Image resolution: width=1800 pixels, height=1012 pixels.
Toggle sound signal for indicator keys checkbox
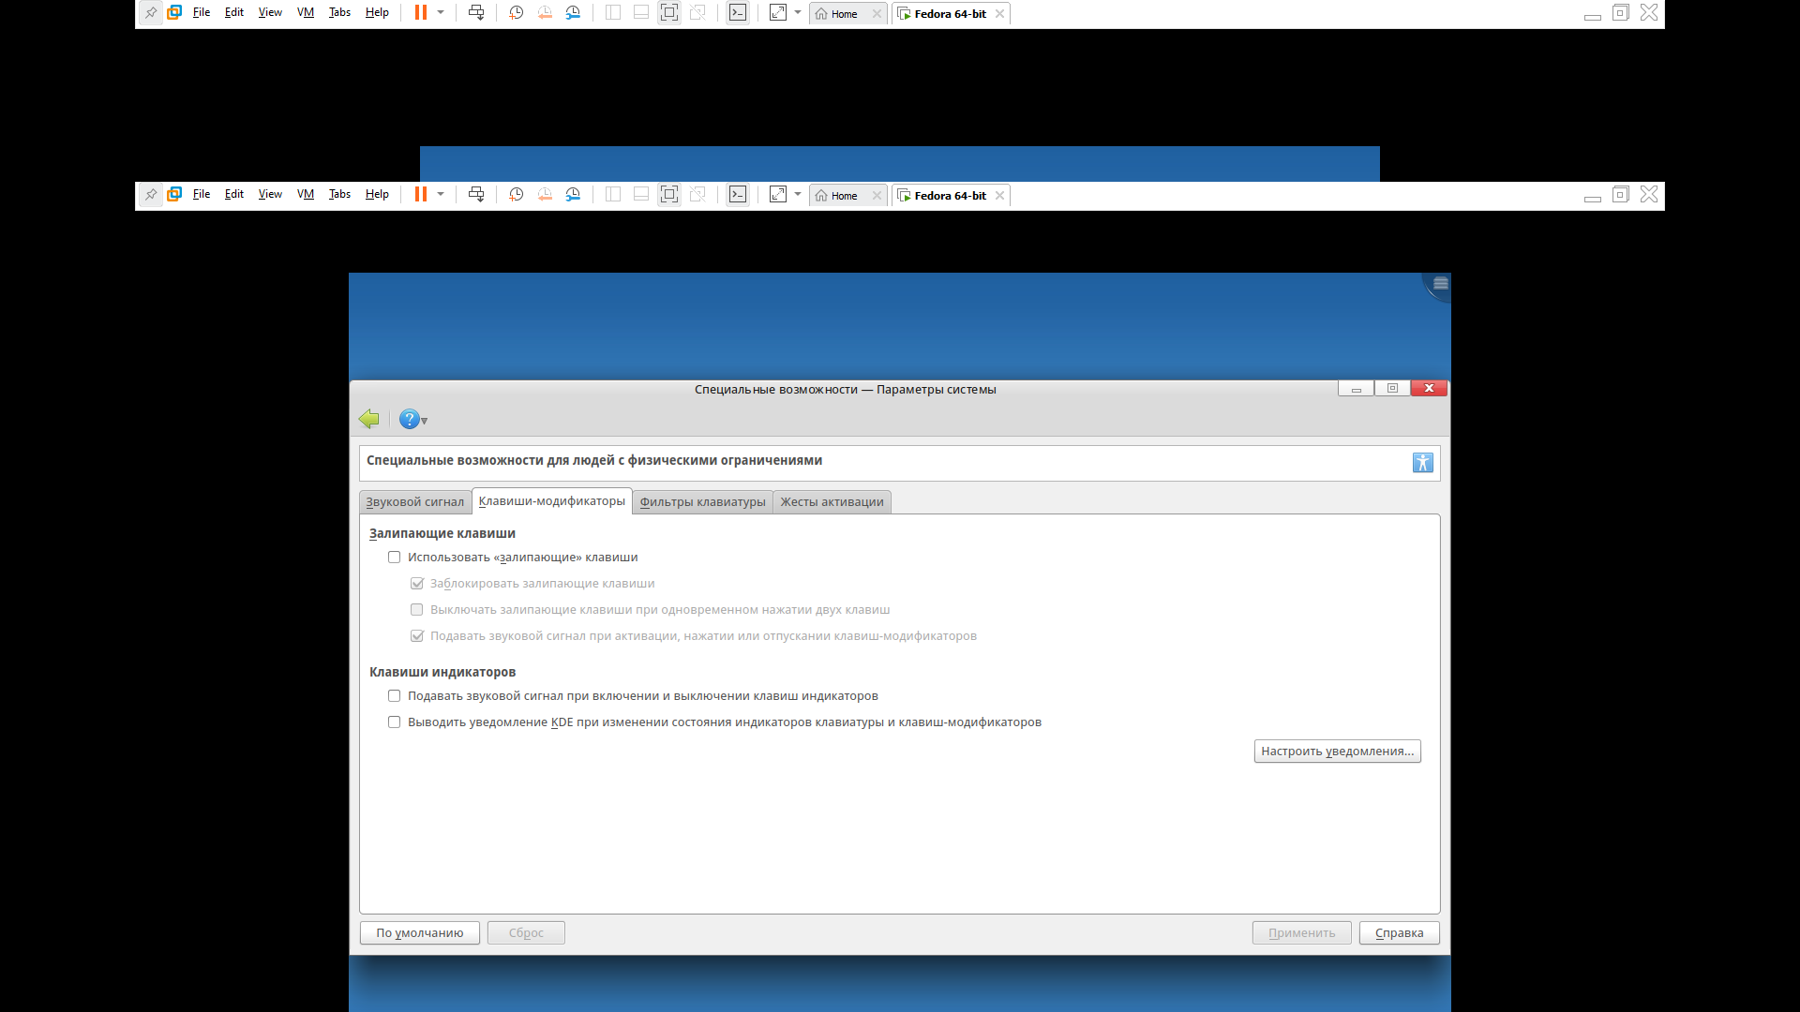[395, 696]
